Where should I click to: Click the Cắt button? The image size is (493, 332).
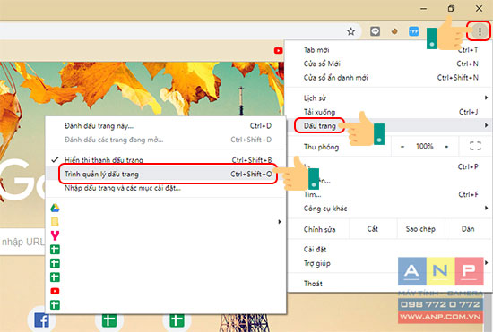pyautogui.click(x=373, y=229)
